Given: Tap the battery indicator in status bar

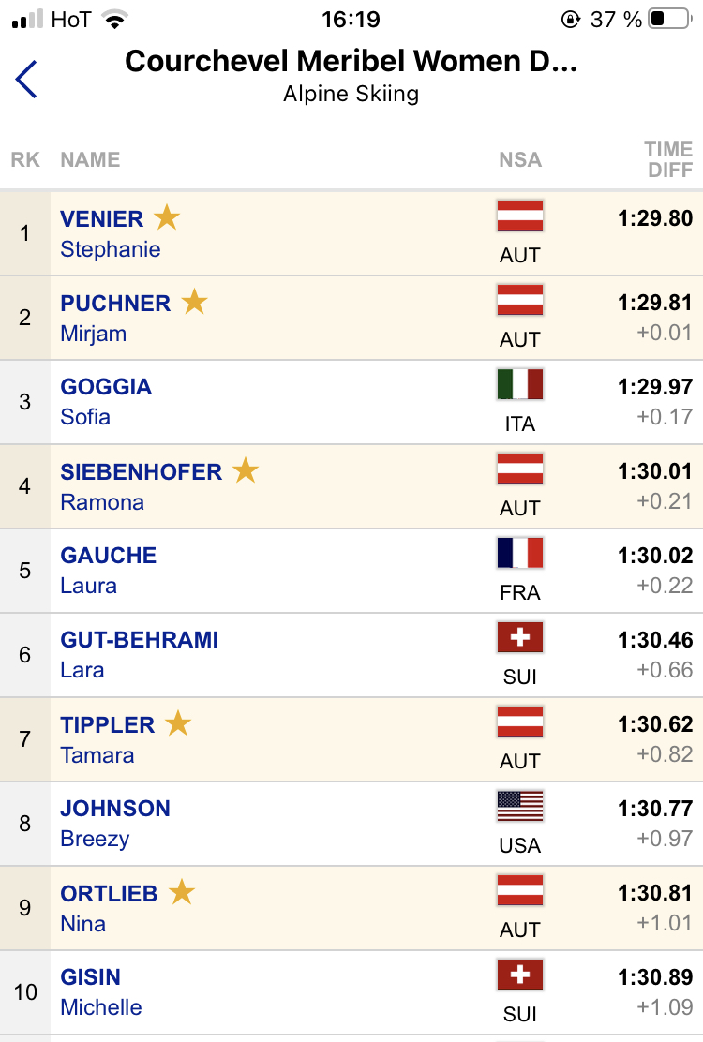Looking at the screenshot, I should [x=670, y=19].
